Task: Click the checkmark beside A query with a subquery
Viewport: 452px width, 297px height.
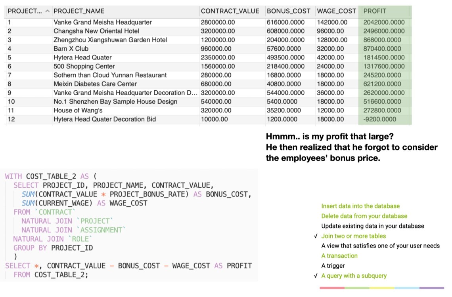Action: (315, 276)
